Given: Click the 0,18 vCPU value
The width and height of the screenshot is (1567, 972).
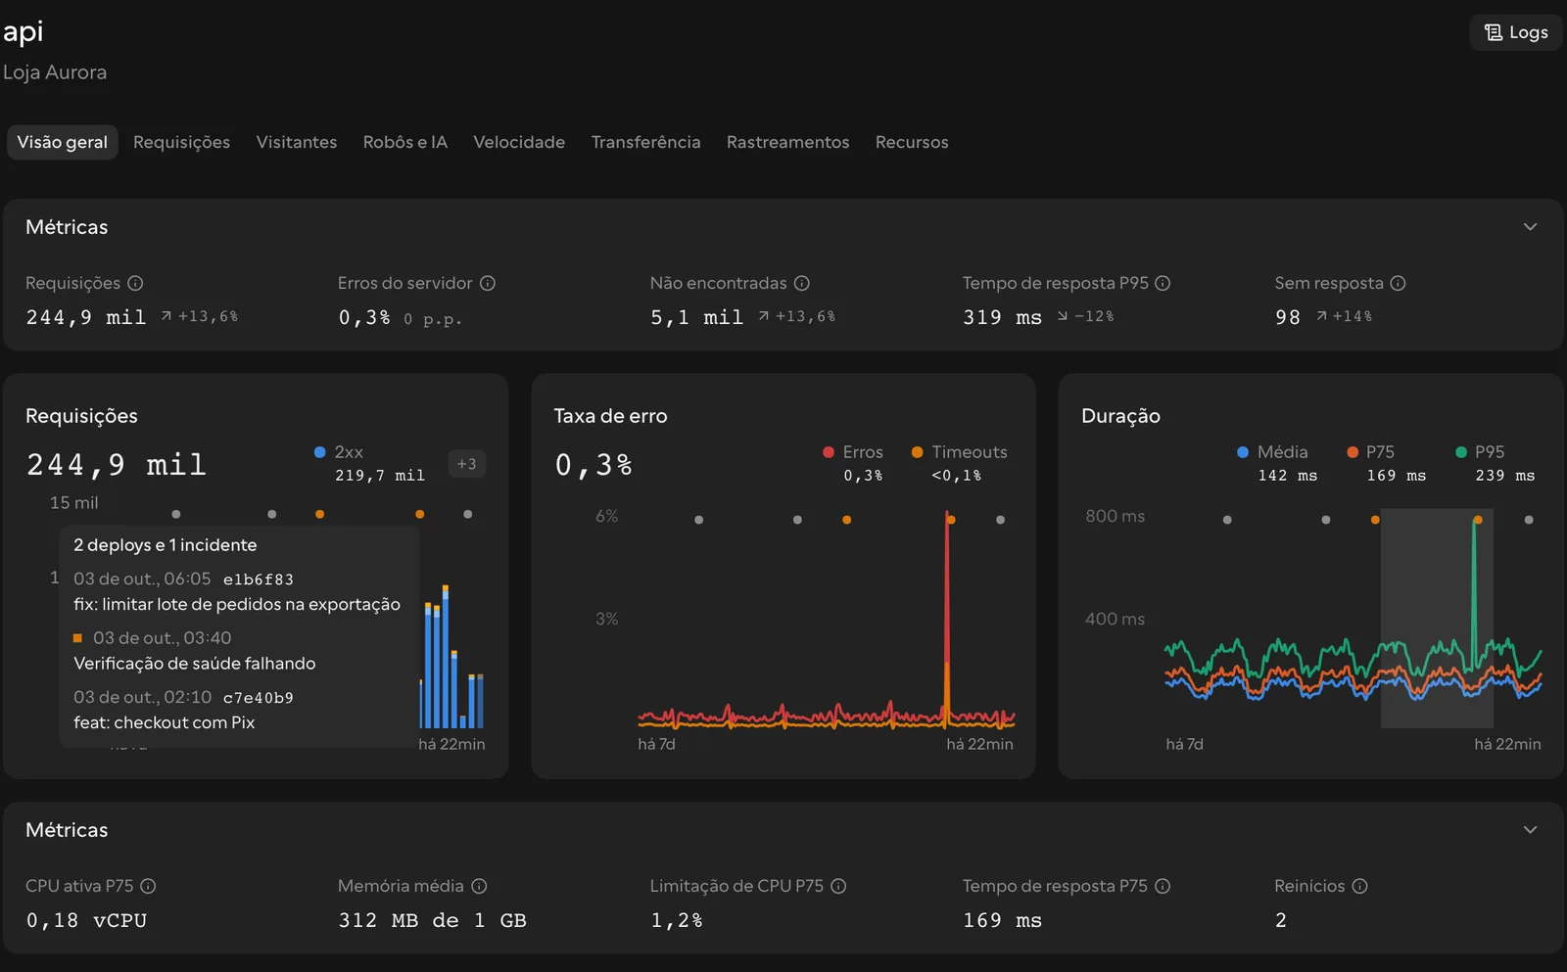Looking at the screenshot, I should (x=86, y=920).
